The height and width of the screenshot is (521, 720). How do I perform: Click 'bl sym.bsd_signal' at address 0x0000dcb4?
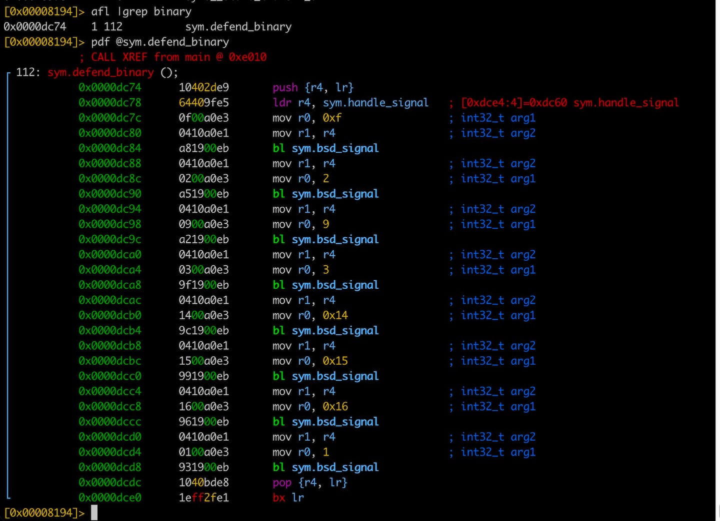pos(325,331)
